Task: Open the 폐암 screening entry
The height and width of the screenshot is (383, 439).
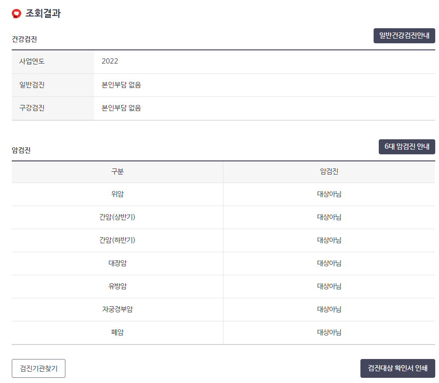Action: (x=117, y=332)
